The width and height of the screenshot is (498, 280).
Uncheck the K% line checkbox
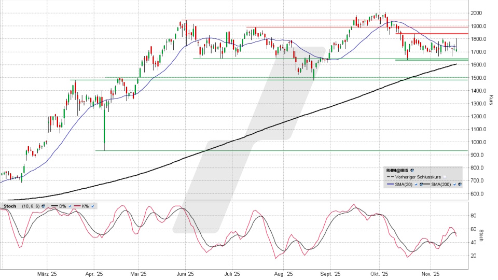point(93,206)
